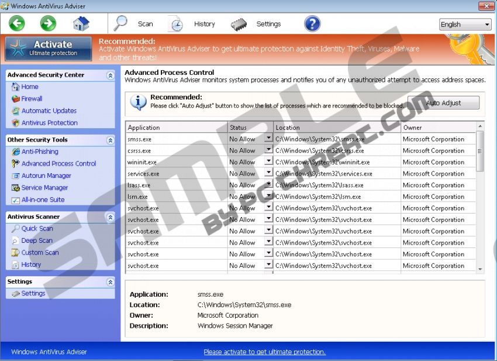This screenshot has width=497, height=361.
Task: Open status dropdown for smss.exe
Action: click(x=268, y=138)
